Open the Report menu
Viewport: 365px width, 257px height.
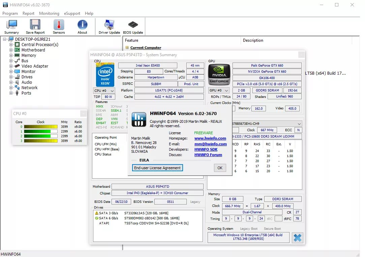pyautogui.click(x=28, y=13)
